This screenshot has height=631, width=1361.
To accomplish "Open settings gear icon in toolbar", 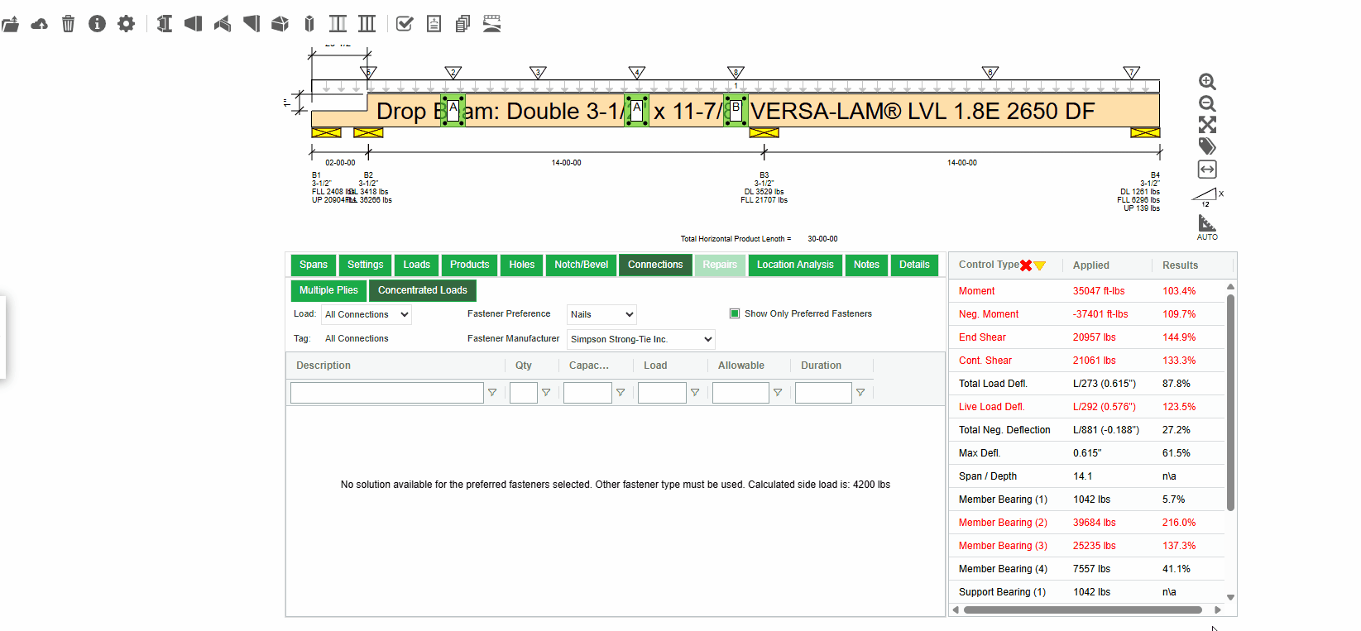I will coord(126,24).
